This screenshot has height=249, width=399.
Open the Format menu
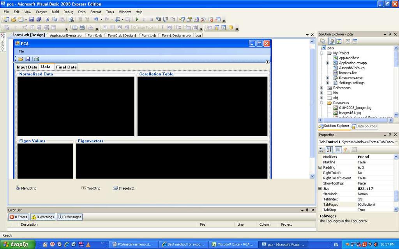(96, 12)
